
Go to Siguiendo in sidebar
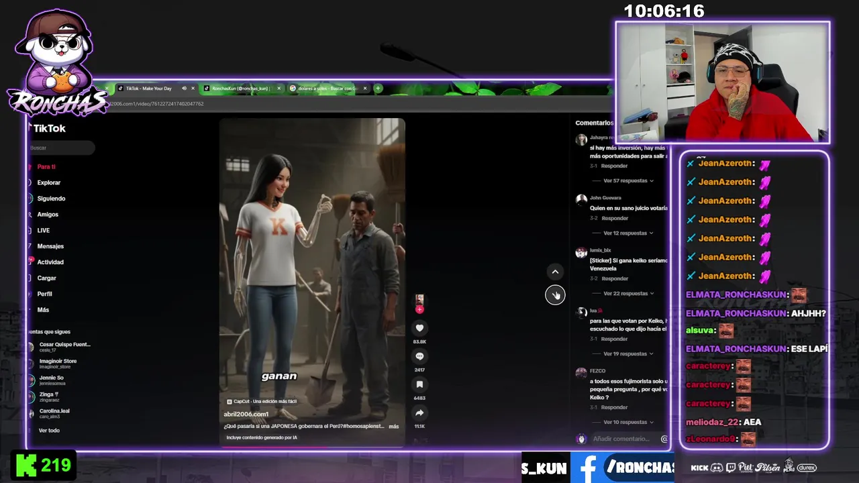tap(51, 199)
